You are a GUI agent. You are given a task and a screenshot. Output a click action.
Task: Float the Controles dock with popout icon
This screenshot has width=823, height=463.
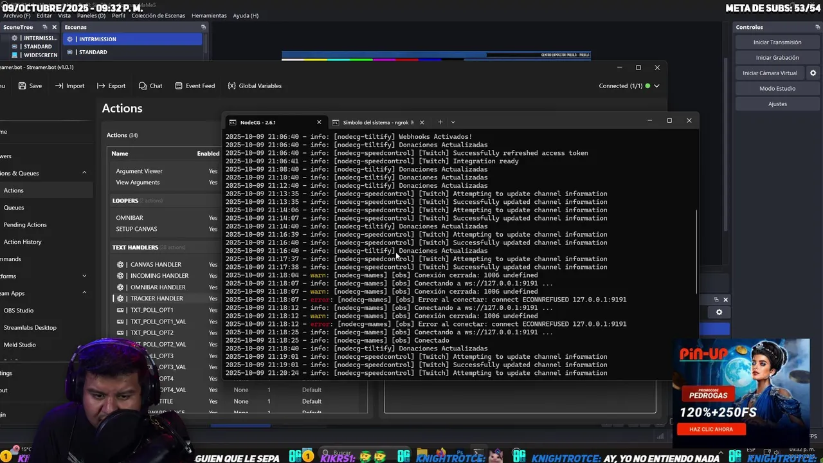(818, 27)
